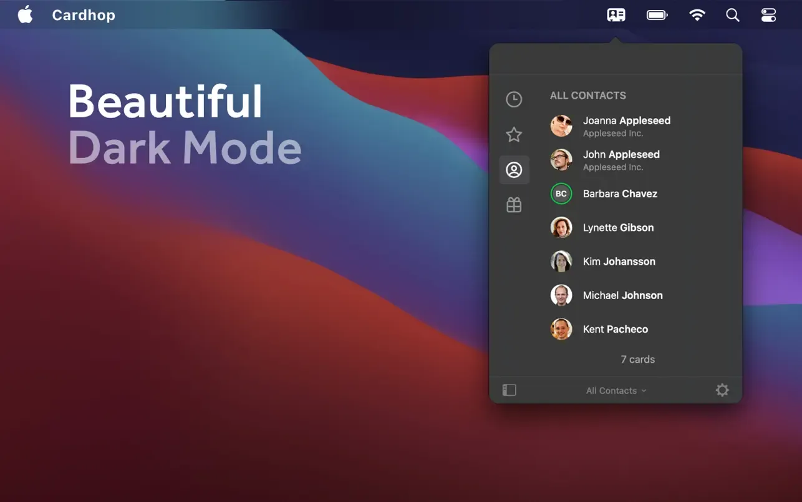
Task: Open the Wi-Fi menu bar icon
Action: [697, 15]
